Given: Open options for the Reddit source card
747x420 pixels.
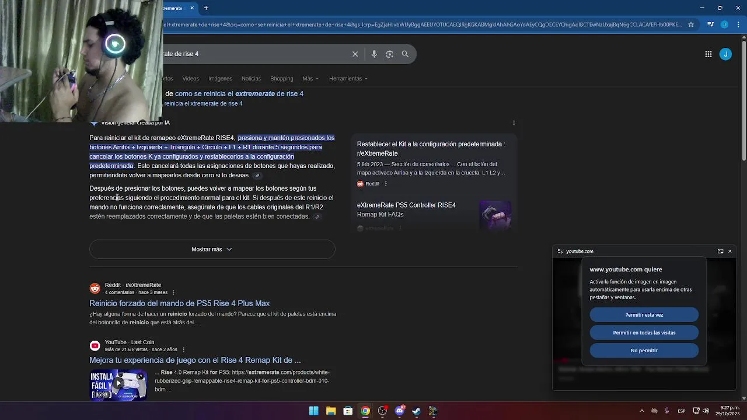Looking at the screenshot, I should pyautogui.click(x=385, y=184).
